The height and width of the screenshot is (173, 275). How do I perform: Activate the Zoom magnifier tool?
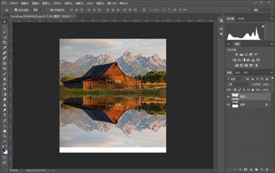(x=5, y=136)
